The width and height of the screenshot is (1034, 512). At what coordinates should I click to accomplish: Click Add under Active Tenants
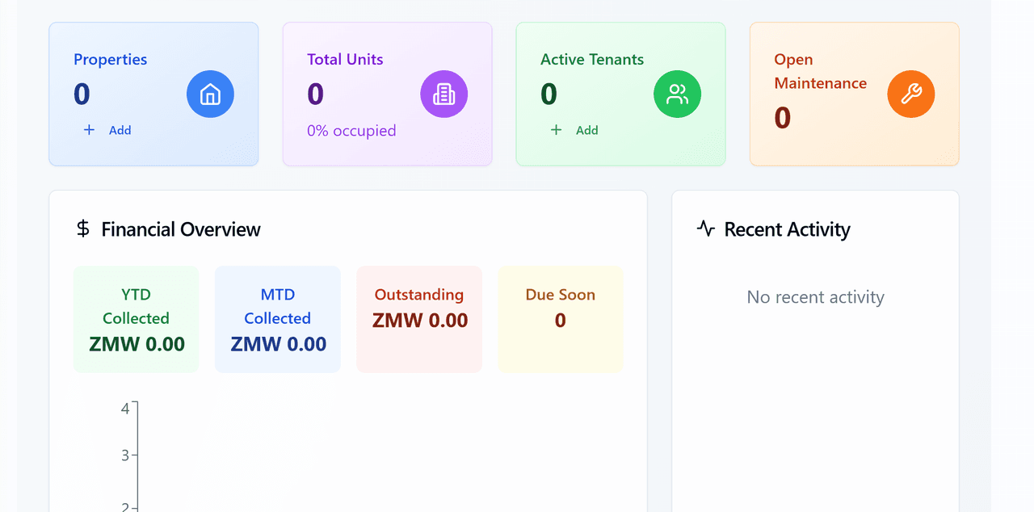(586, 130)
